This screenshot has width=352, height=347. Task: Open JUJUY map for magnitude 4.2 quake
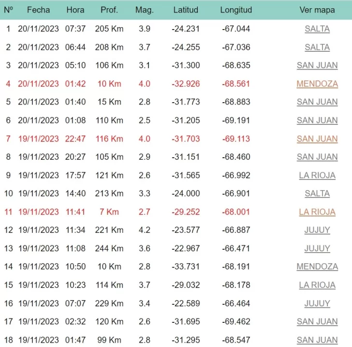(x=317, y=230)
